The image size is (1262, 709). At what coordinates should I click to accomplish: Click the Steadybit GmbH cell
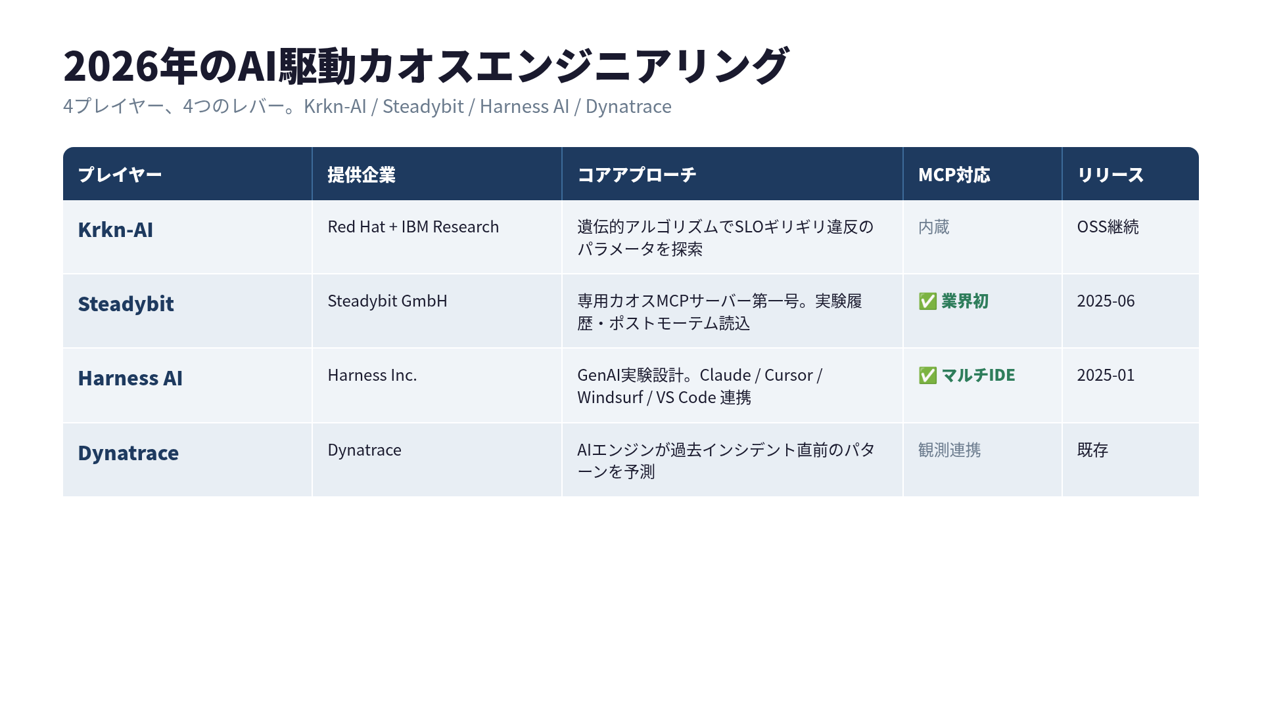click(x=437, y=311)
